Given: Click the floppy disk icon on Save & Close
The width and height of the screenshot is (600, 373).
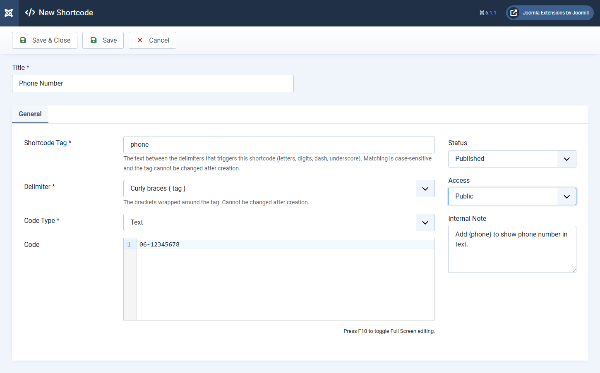Looking at the screenshot, I should click(23, 41).
